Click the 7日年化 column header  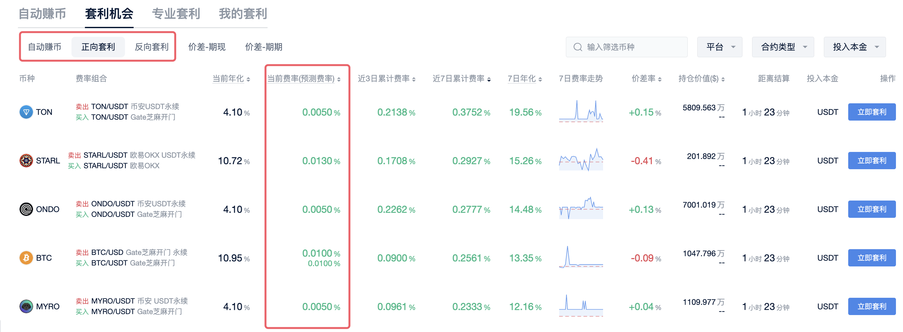pyautogui.click(x=522, y=79)
